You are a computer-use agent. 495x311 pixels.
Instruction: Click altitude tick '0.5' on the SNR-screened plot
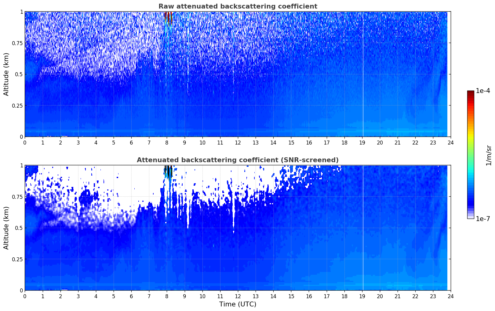click(19, 228)
